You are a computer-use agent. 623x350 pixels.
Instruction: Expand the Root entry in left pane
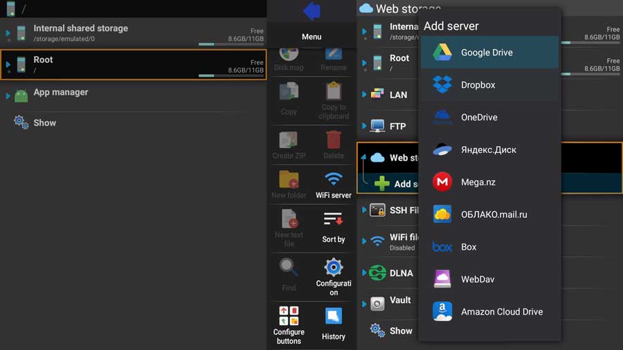(8, 64)
